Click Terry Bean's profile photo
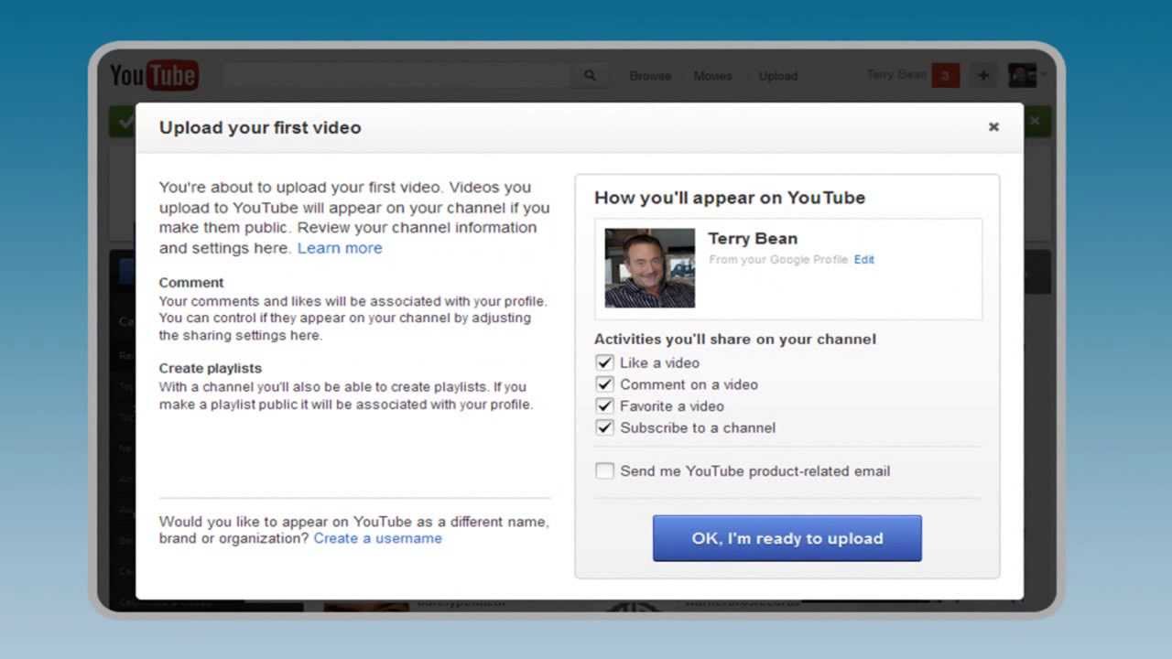The width and height of the screenshot is (1172, 659). [650, 268]
